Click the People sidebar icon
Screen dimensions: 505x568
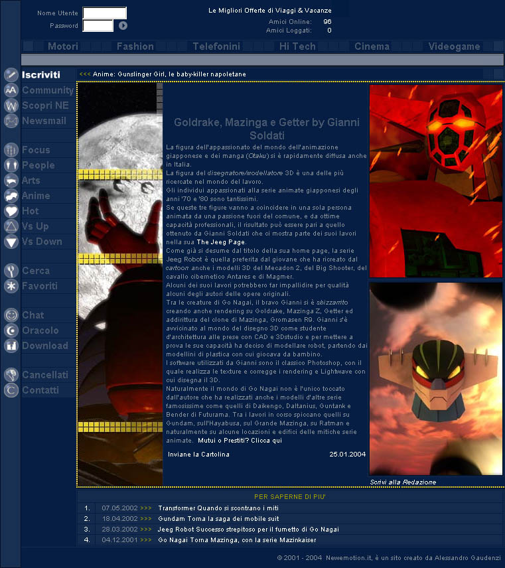(x=11, y=165)
